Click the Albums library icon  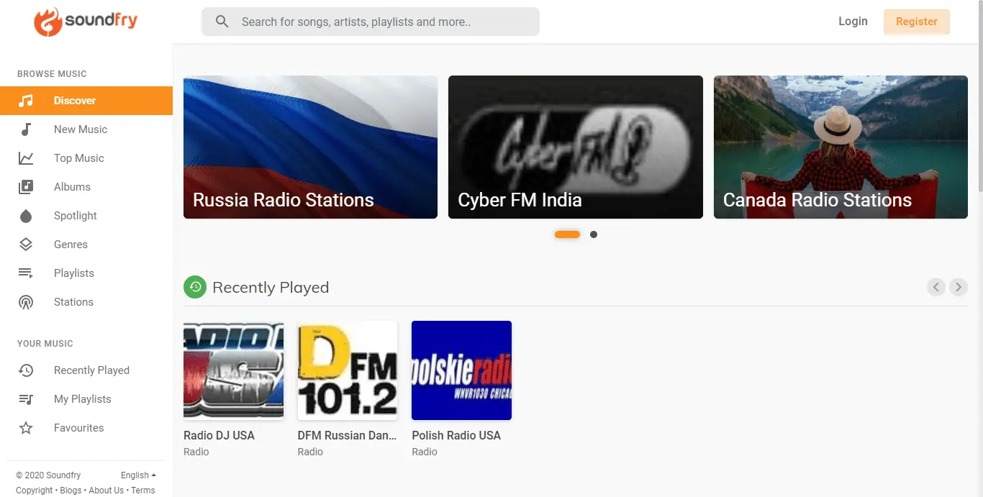point(26,187)
